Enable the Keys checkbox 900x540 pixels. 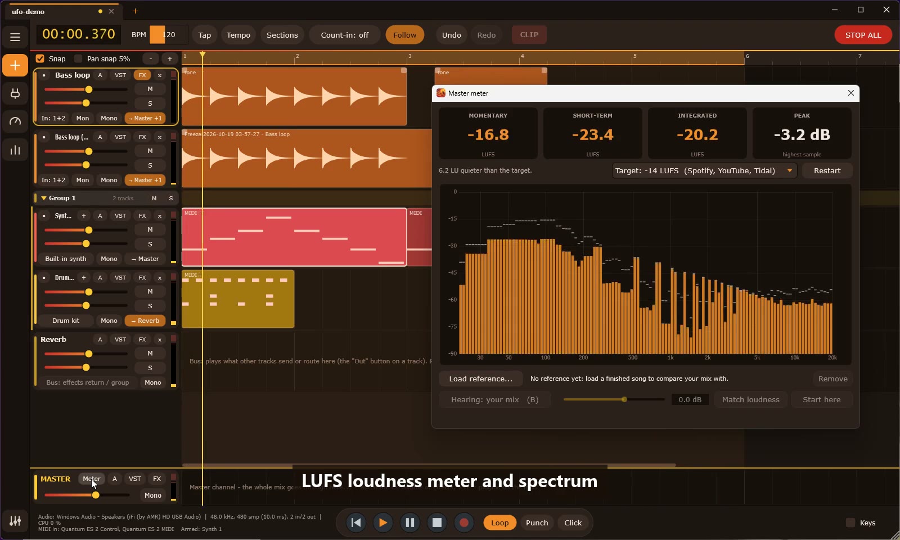point(850,523)
